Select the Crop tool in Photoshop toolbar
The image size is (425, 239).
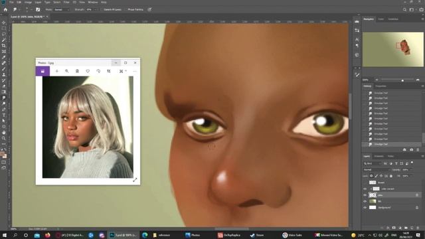(4, 46)
